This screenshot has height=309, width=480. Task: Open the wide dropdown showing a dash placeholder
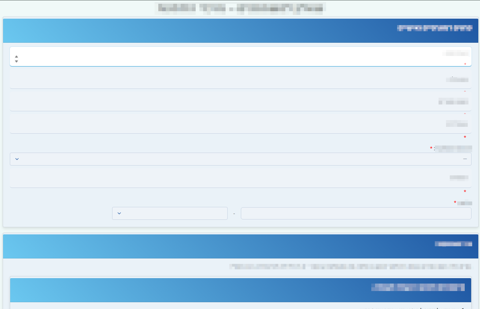241,159
